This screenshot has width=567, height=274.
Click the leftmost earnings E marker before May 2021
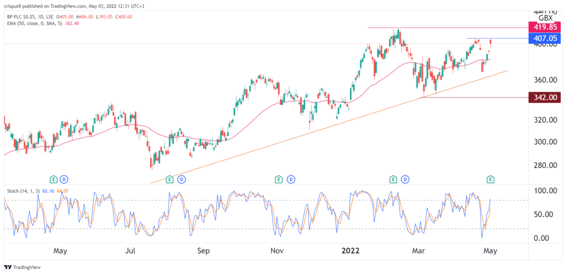(54, 179)
